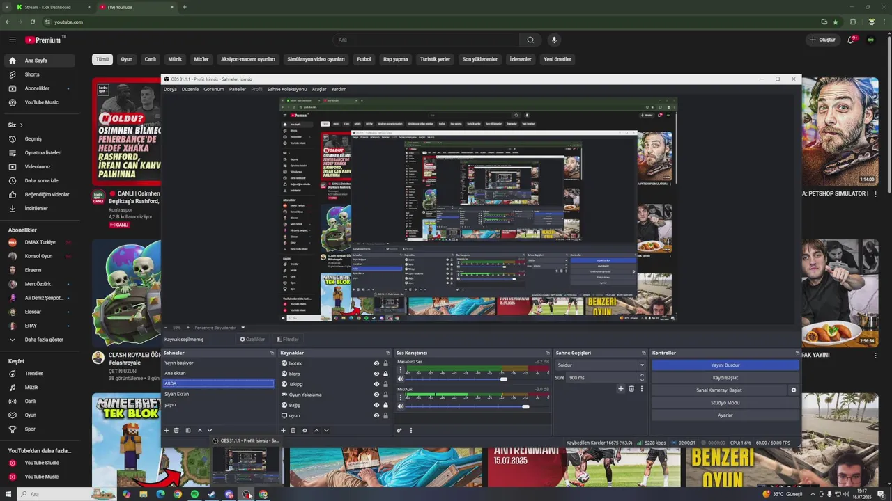Move source down with Kaynaklar down arrow
The height and width of the screenshot is (501, 892).
coord(326,430)
